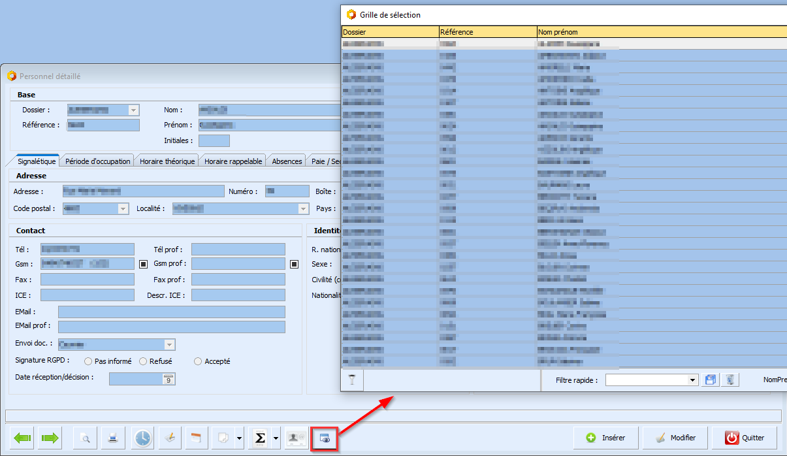Go to next record with green right arrow
The width and height of the screenshot is (787, 456).
click(x=50, y=438)
